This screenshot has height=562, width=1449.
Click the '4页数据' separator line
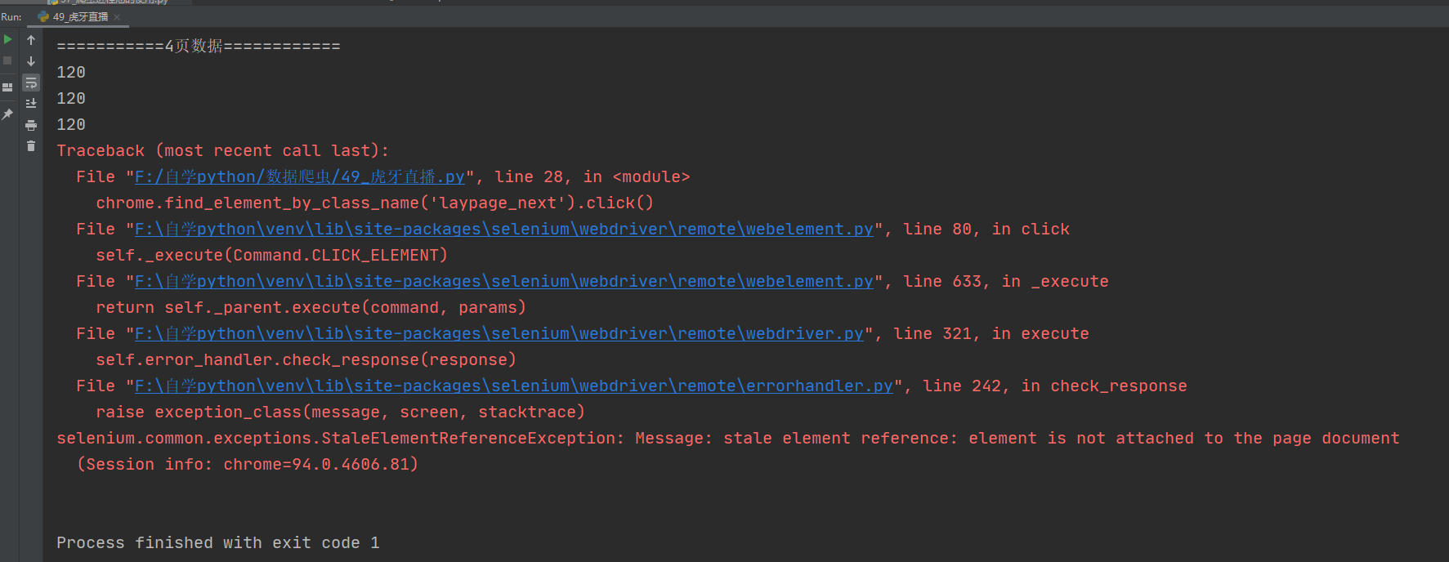coord(199,47)
